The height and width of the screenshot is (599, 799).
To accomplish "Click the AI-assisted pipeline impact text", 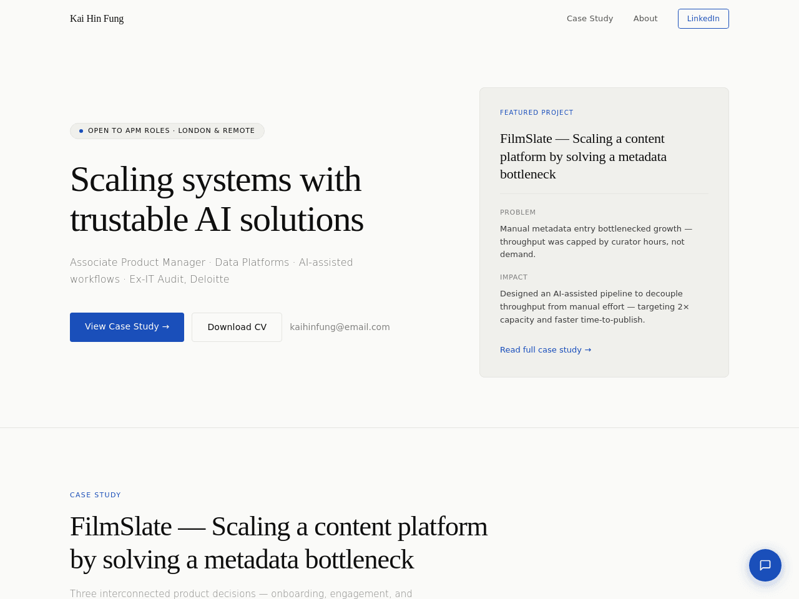I will [x=595, y=307].
